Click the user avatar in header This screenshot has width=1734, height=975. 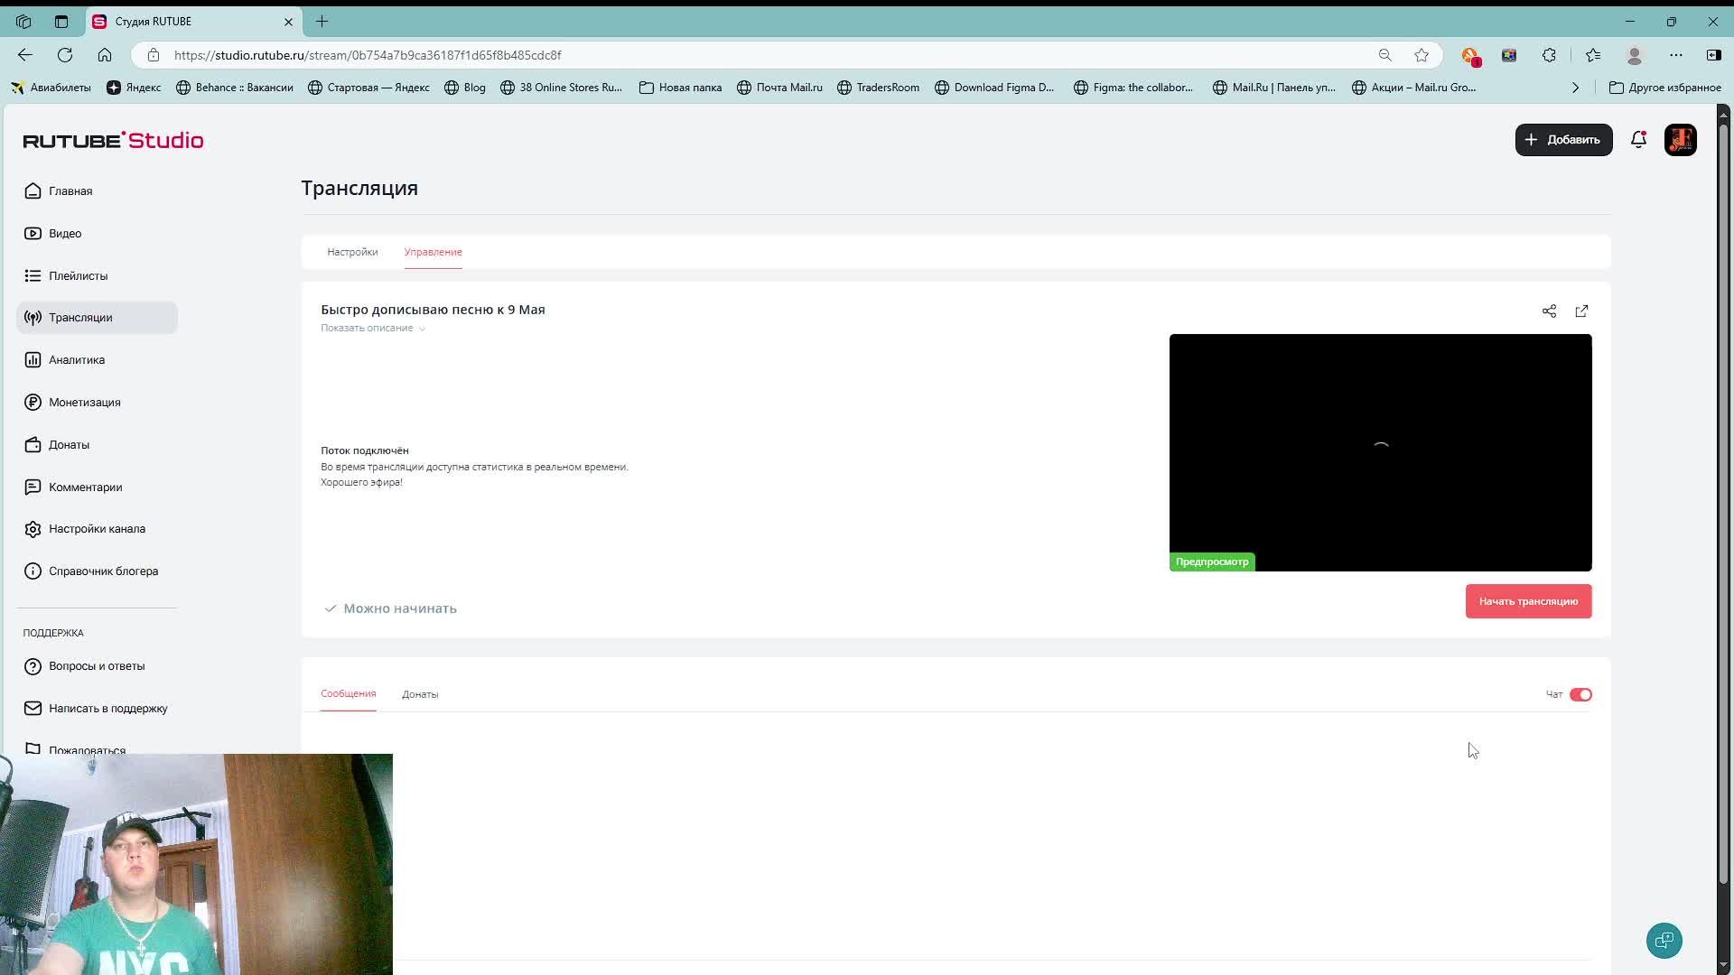tap(1680, 140)
